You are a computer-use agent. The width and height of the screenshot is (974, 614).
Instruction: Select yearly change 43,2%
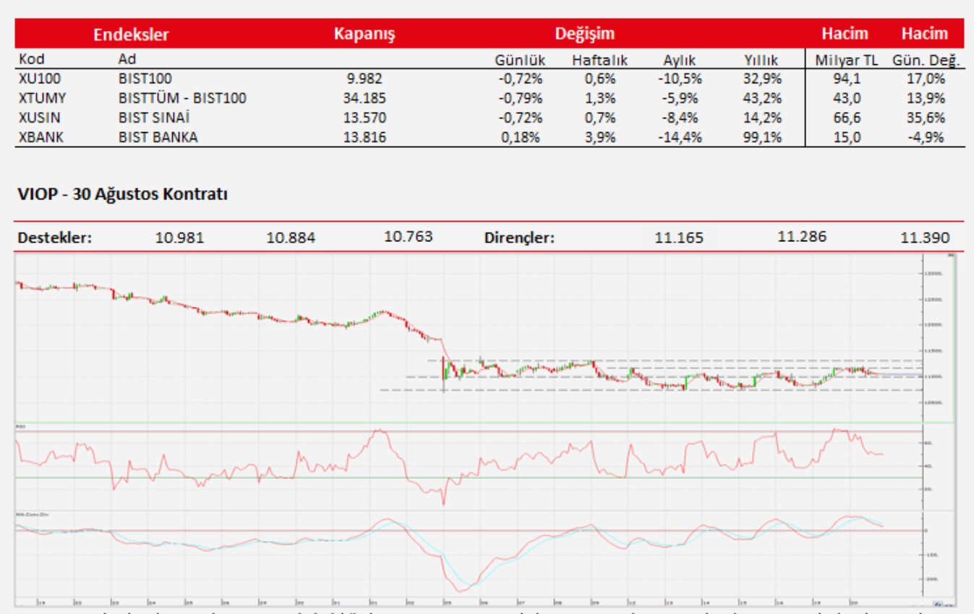coord(762,98)
